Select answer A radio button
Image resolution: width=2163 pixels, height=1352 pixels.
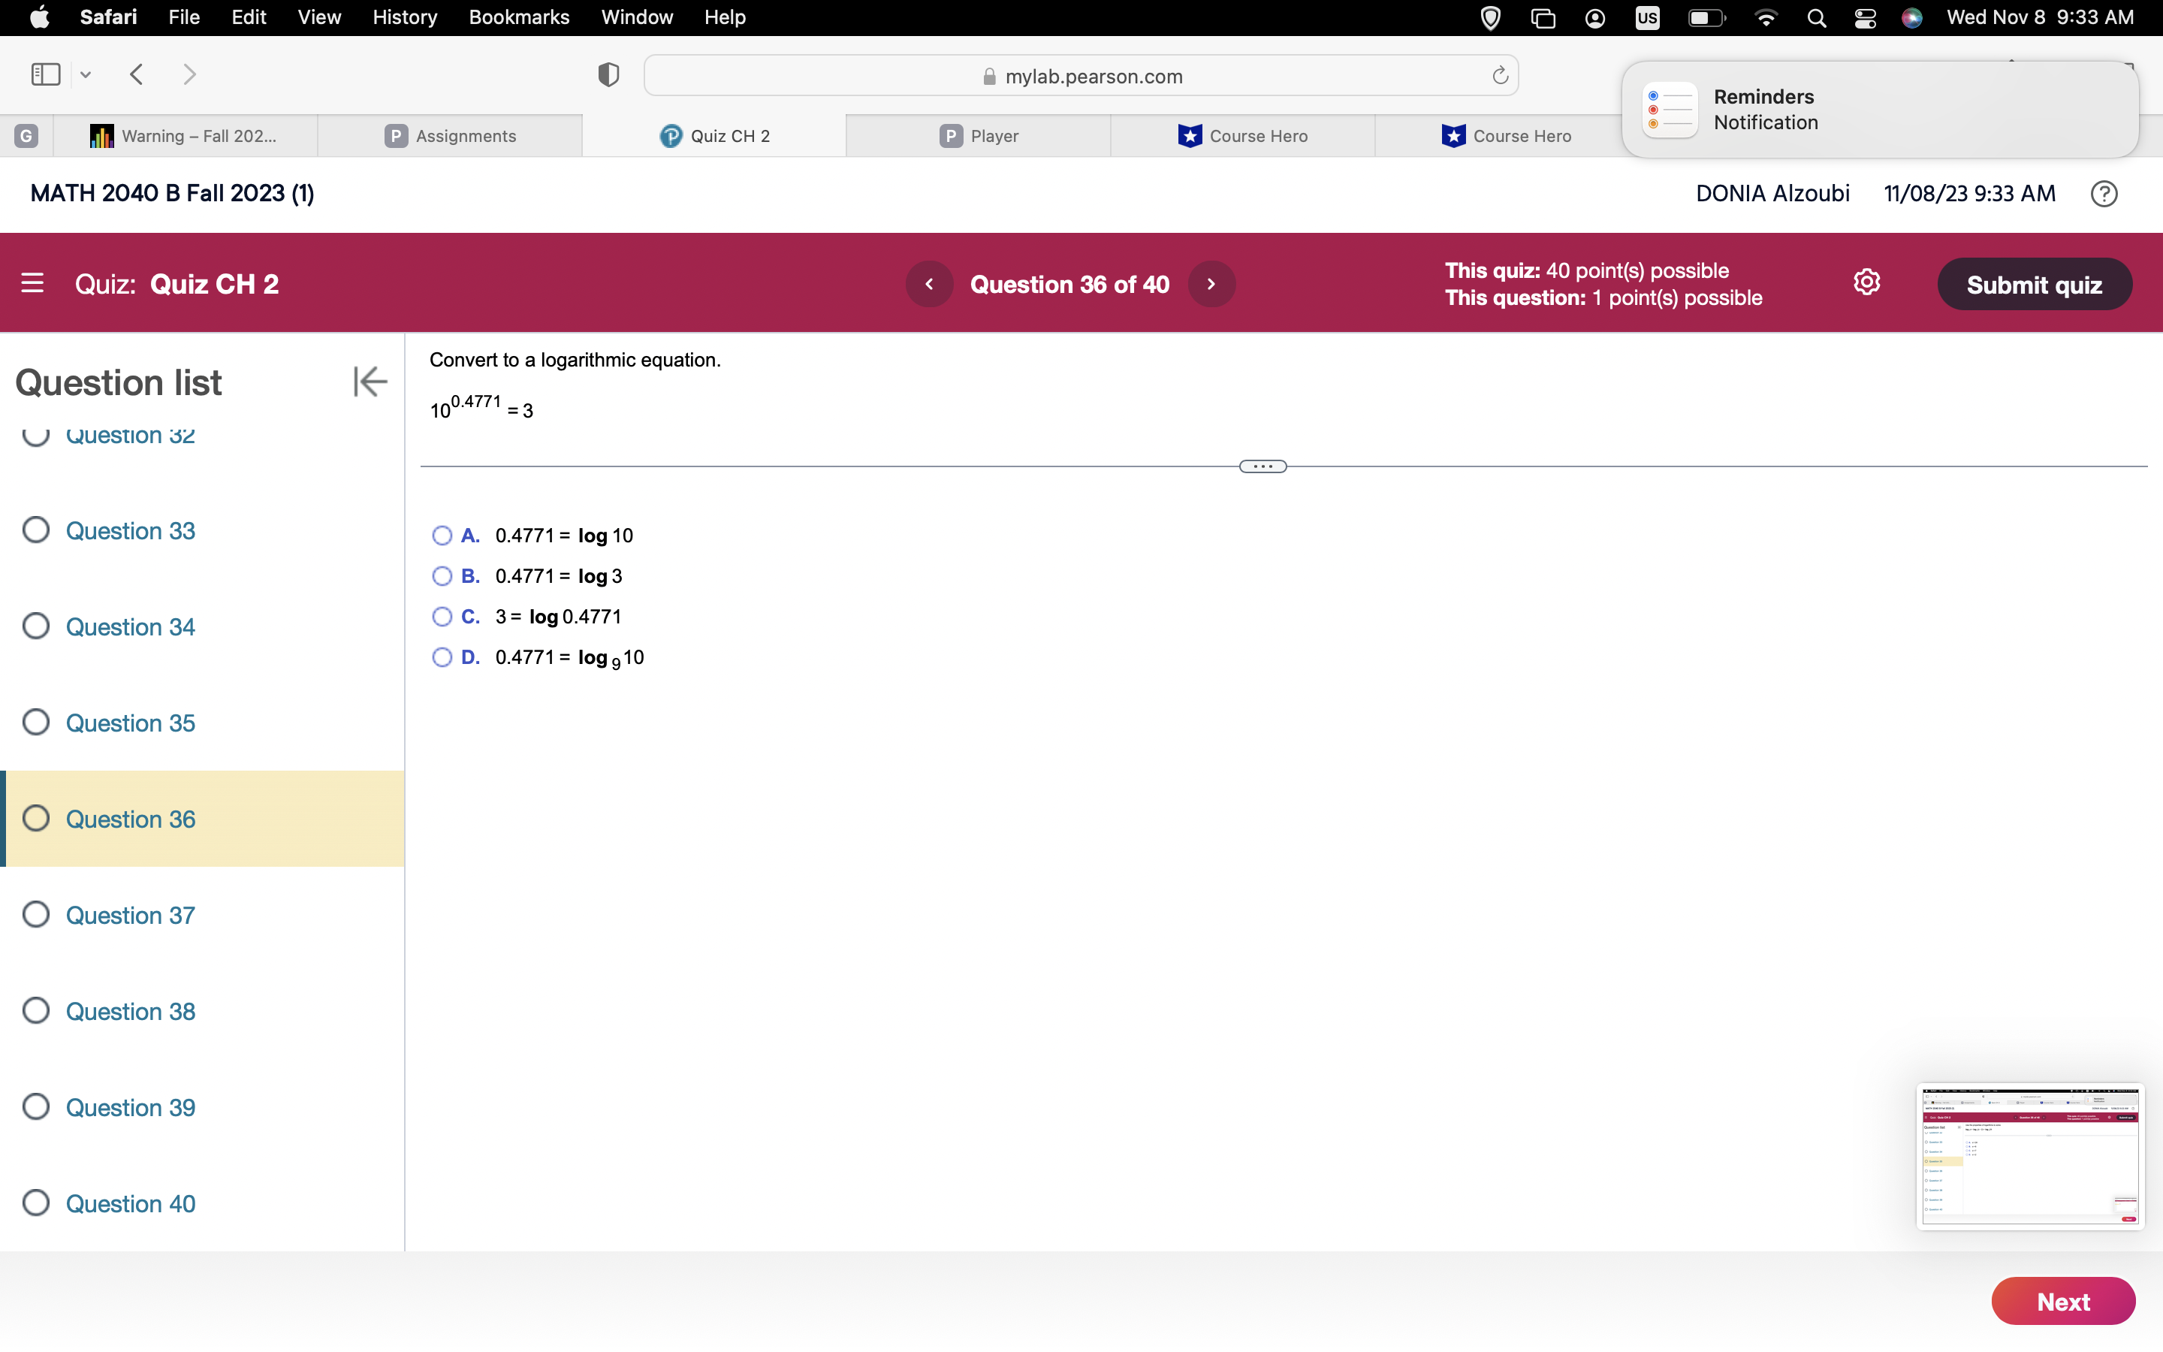[x=442, y=536]
